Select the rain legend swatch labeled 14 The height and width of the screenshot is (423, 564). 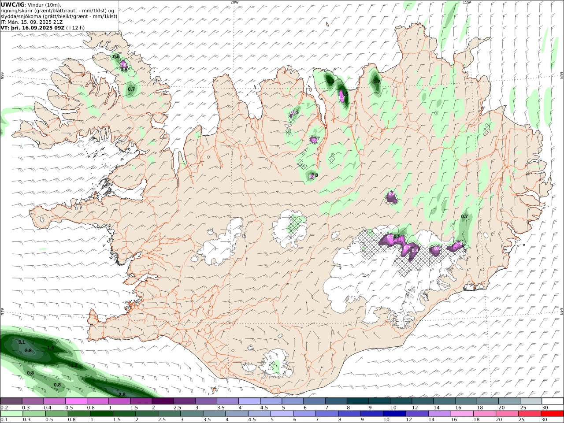pyautogui.click(x=439, y=414)
